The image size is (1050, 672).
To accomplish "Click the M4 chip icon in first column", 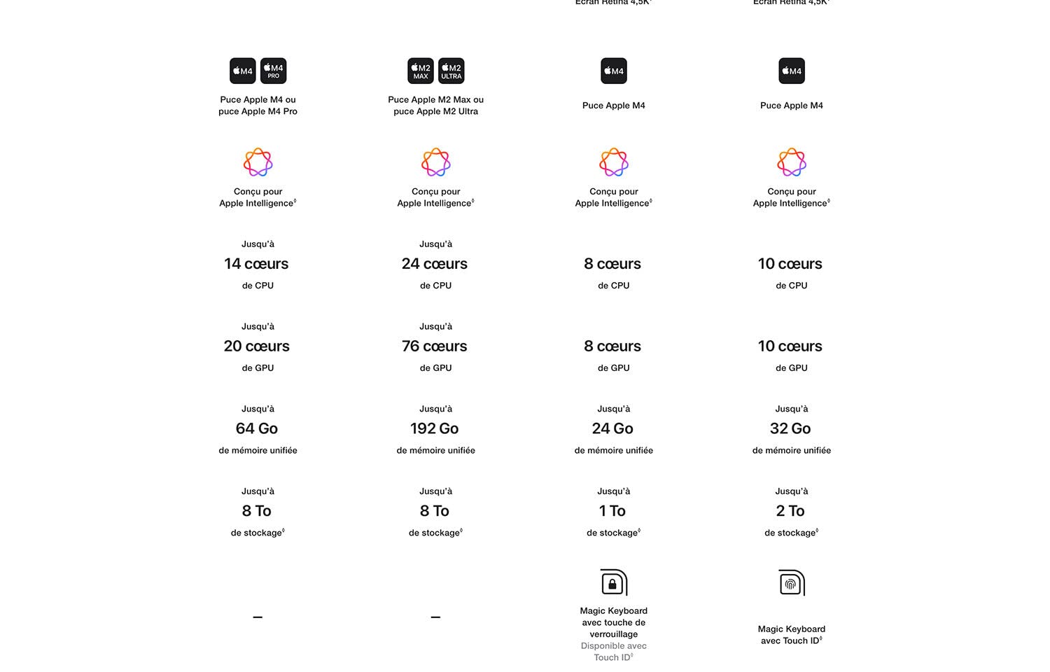I will click(243, 71).
